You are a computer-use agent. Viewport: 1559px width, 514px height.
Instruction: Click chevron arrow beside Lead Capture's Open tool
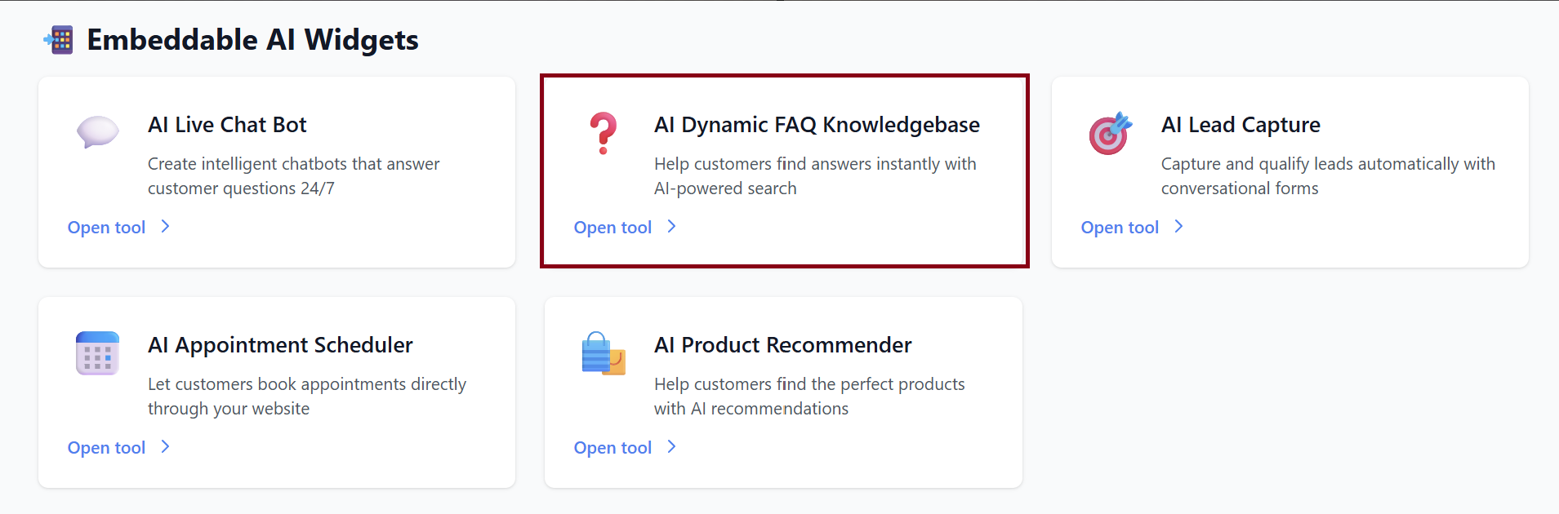[1179, 227]
